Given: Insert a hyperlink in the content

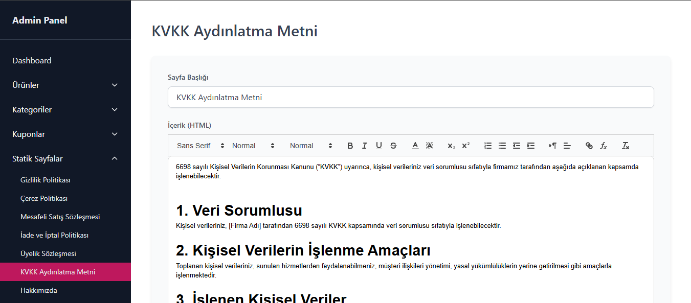Looking at the screenshot, I should [589, 146].
